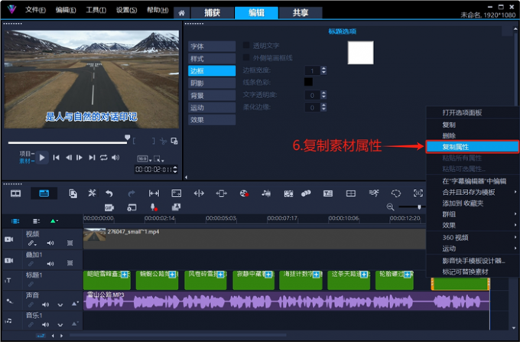Click the scissors split clip icon
This screenshot has width=520, height=342.
(163, 142)
